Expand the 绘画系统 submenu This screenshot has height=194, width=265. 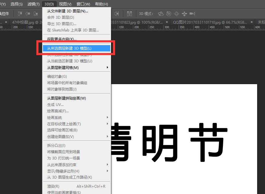76,117
